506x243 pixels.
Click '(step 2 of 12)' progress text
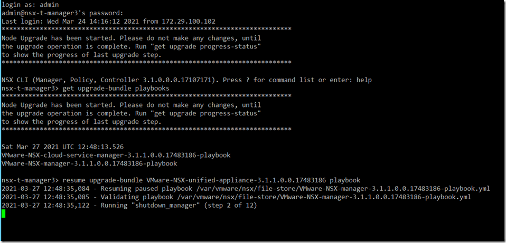pos(230,205)
